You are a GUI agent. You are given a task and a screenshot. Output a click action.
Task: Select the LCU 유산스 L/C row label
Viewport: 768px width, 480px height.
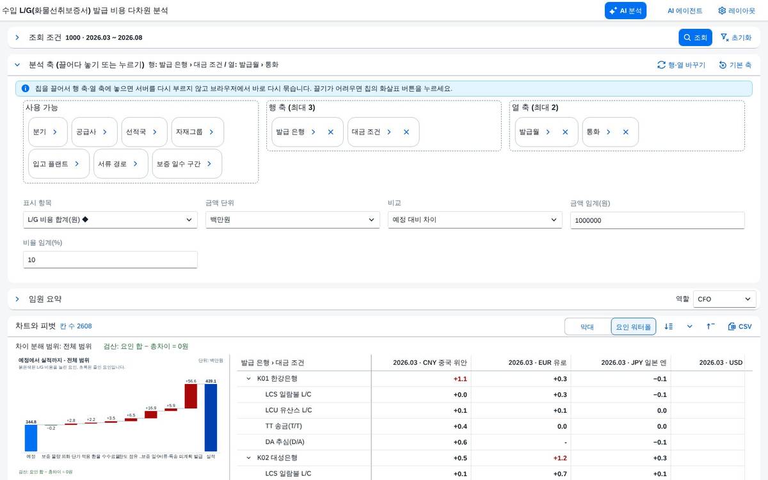click(x=289, y=410)
